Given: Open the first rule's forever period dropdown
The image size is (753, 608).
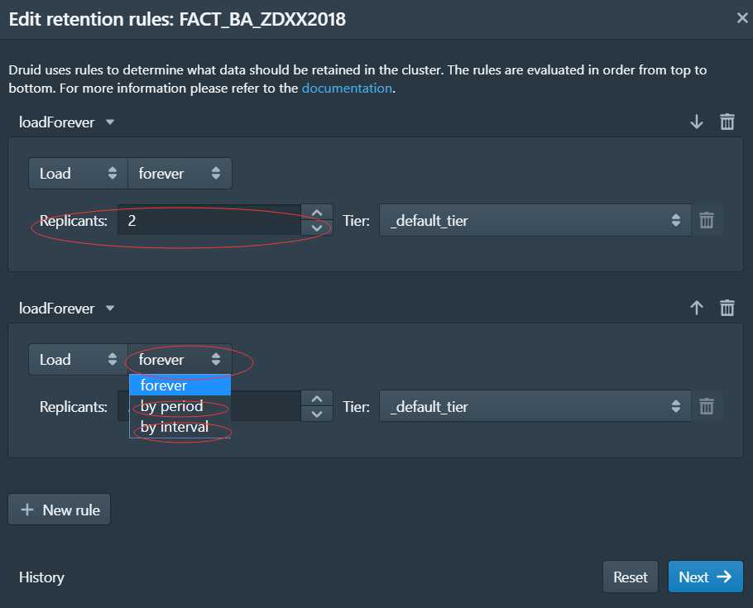Looking at the screenshot, I should coord(180,174).
